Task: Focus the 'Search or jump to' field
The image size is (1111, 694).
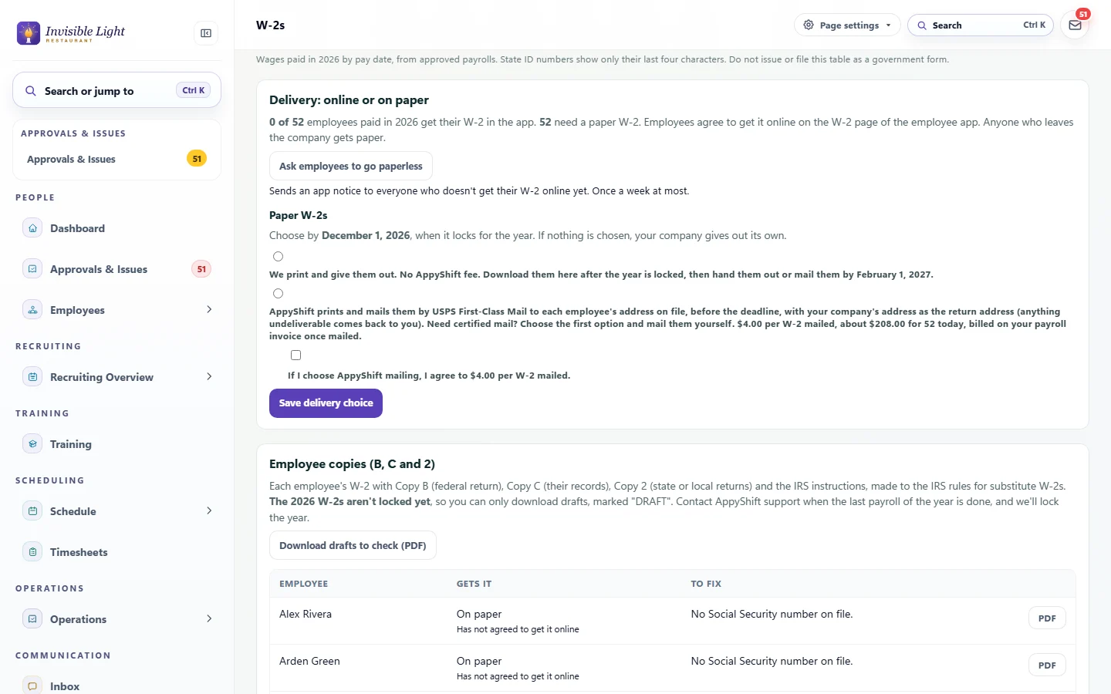Action: (117, 91)
